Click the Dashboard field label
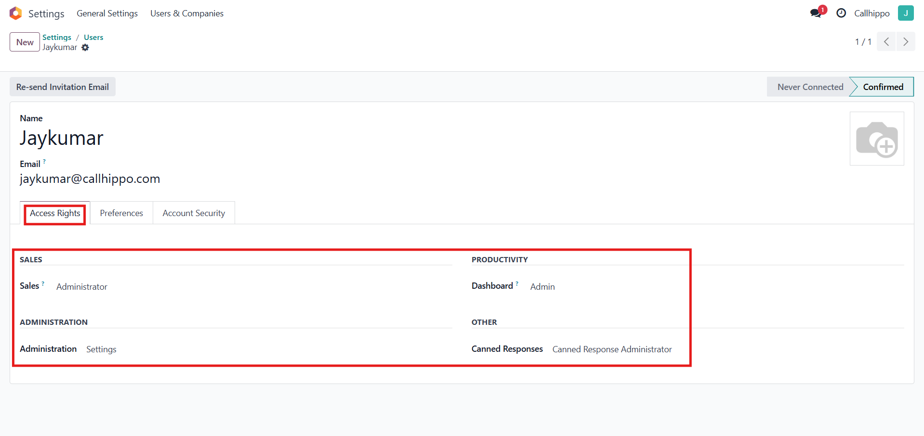The height and width of the screenshot is (436, 924). click(x=492, y=286)
